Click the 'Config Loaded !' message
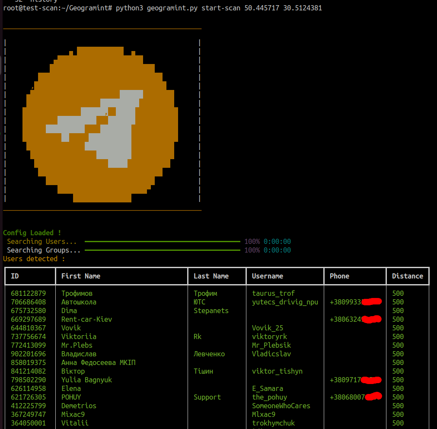Image resolution: width=437 pixels, height=429 pixels. click(x=32, y=233)
